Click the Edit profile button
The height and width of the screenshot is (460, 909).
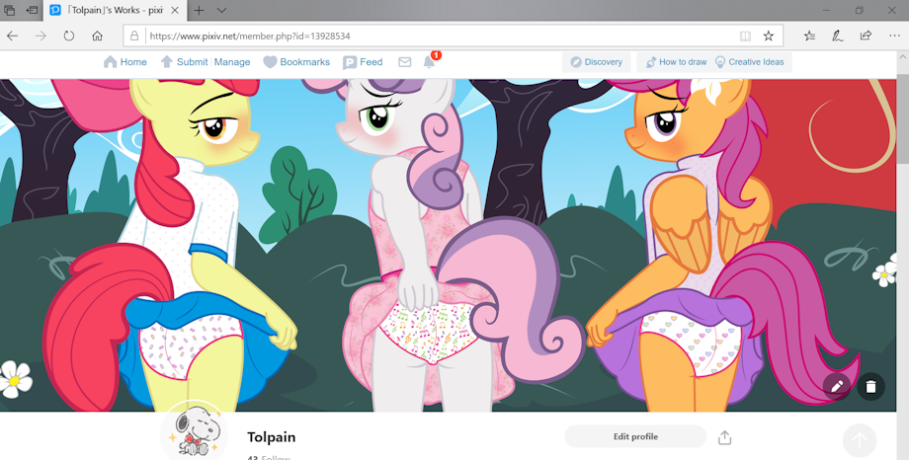(x=635, y=437)
